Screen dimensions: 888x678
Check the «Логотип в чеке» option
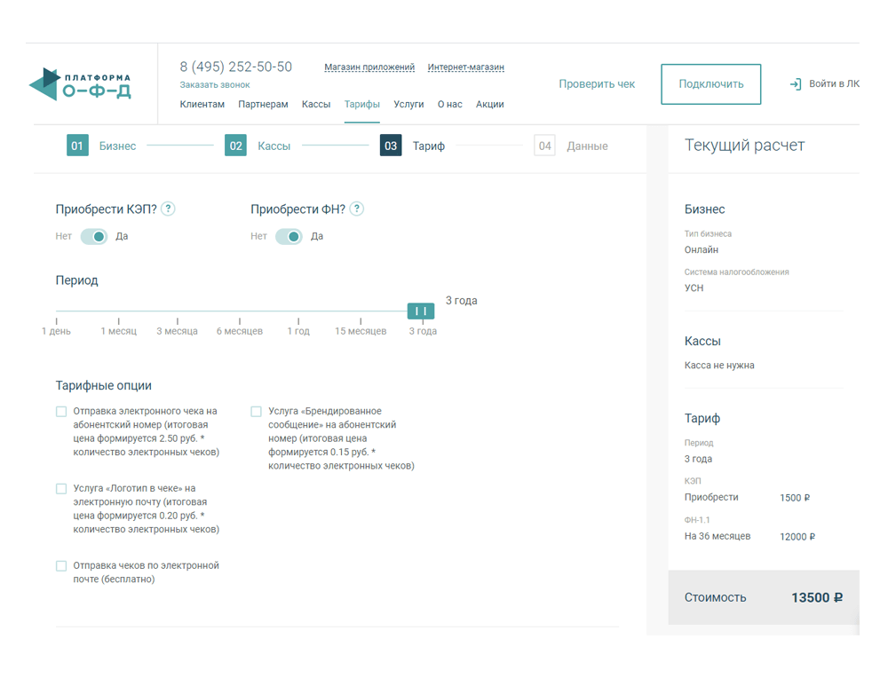(x=60, y=488)
